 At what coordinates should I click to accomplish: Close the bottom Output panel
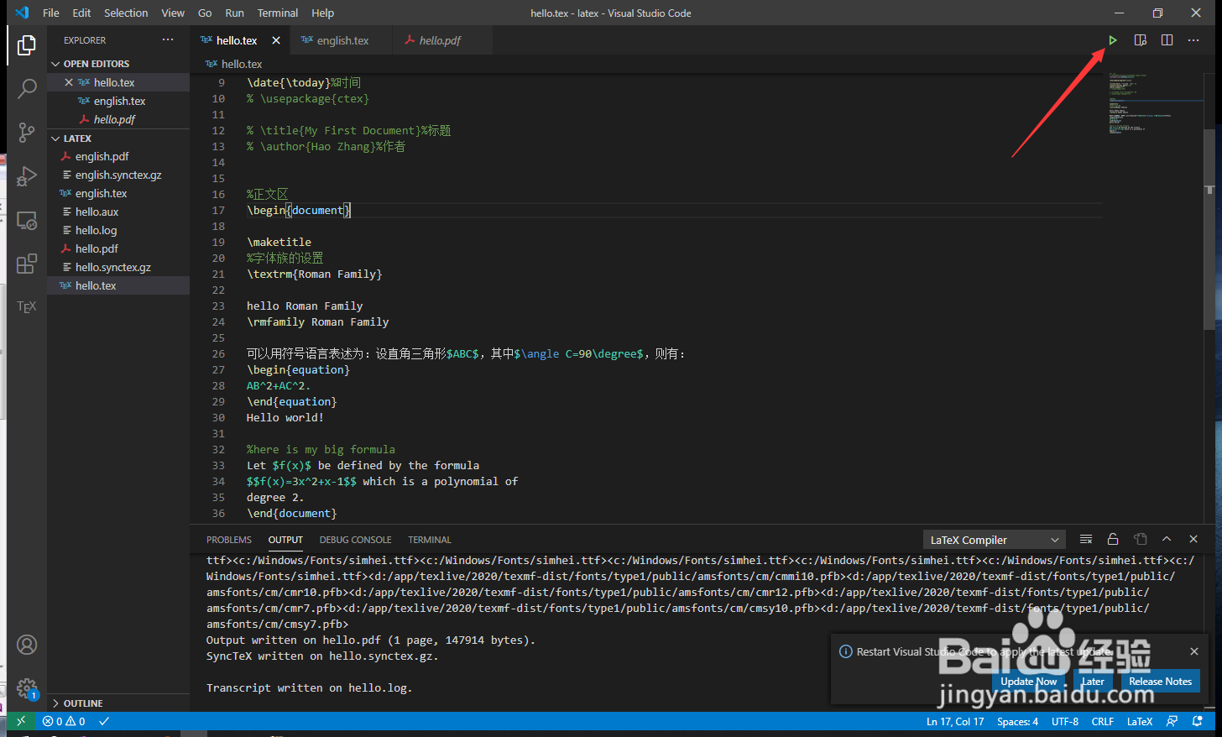click(x=1193, y=539)
